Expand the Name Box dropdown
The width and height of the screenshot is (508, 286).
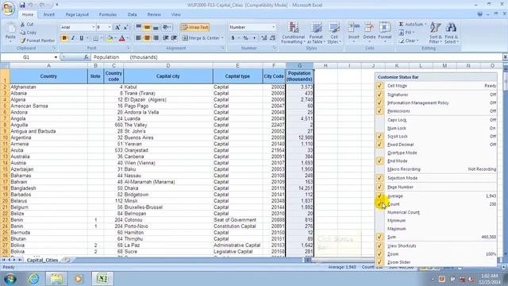coord(56,57)
